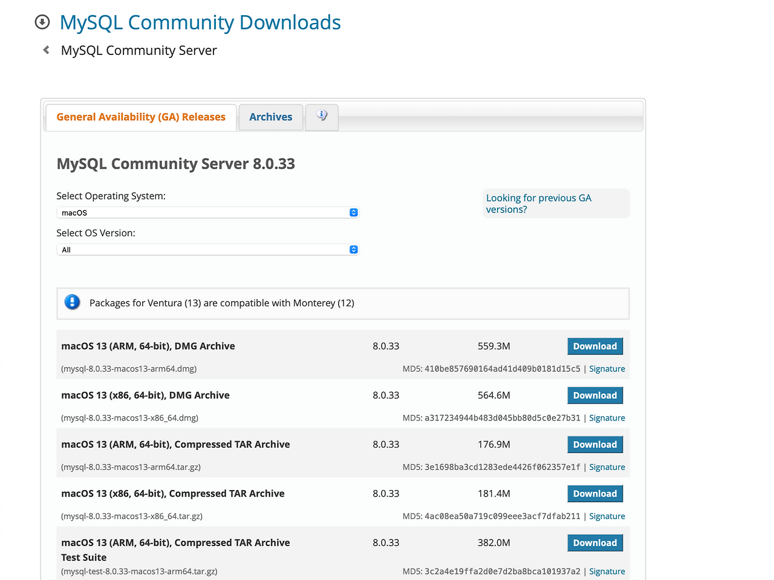Open the Select OS Version dropdown
Image resolution: width=774 pixels, height=580 pixels.
tap(208, 250)
